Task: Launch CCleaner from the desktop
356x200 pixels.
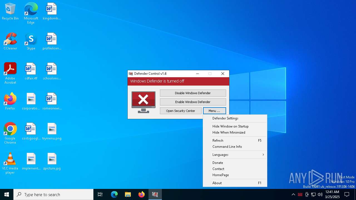Action: 10,41
